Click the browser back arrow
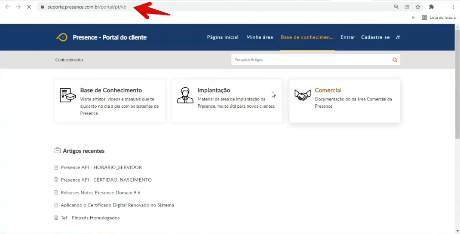 (7, 7)
